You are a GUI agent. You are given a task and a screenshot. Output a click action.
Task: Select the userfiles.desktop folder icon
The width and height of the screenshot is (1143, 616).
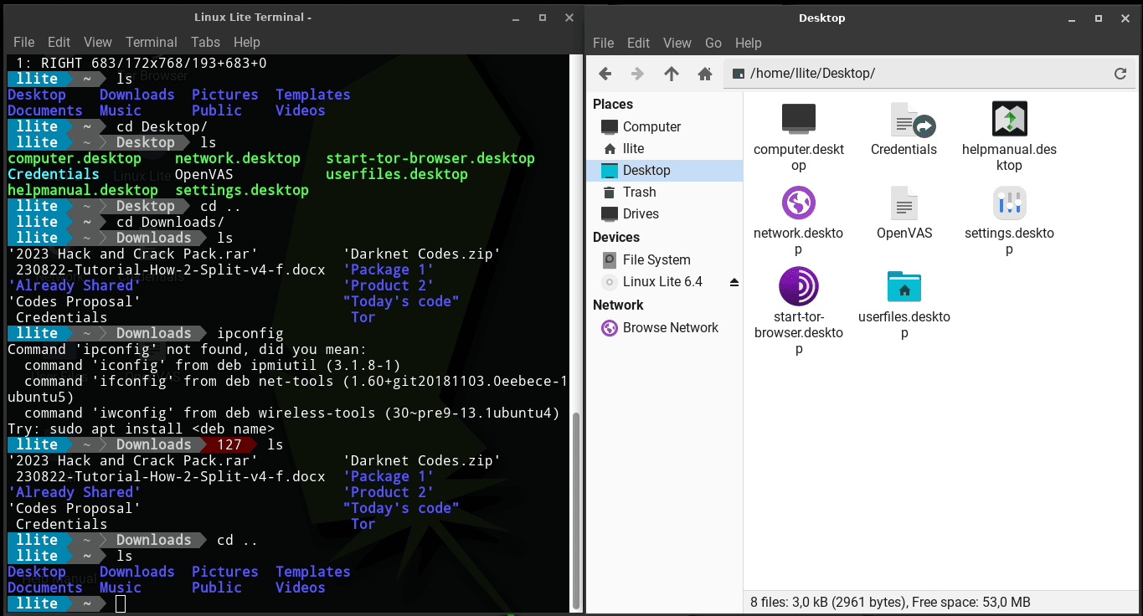[x=904, y=287]
